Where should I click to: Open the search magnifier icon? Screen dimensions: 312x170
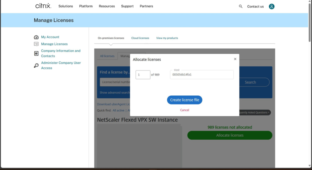[241, 6]
